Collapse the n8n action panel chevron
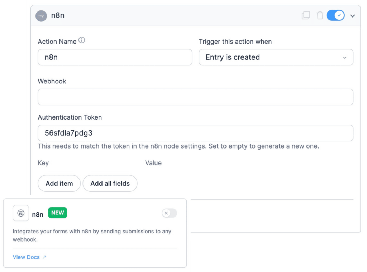The width and height of the screenshot is (367, 272). point(352,15)
